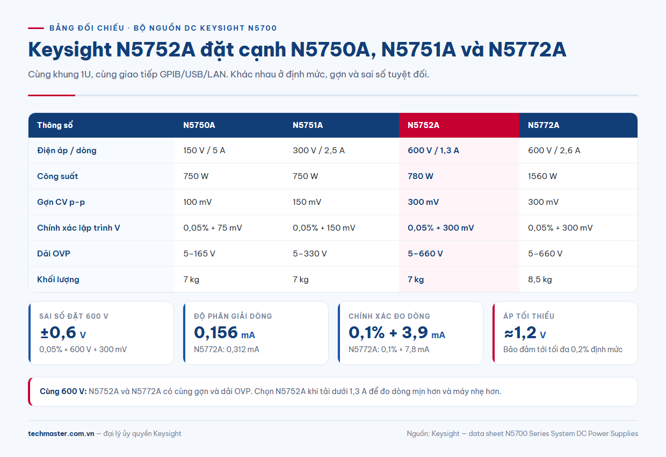Select the large "0,1% + 3,9 mA" value

click(397, 332)
